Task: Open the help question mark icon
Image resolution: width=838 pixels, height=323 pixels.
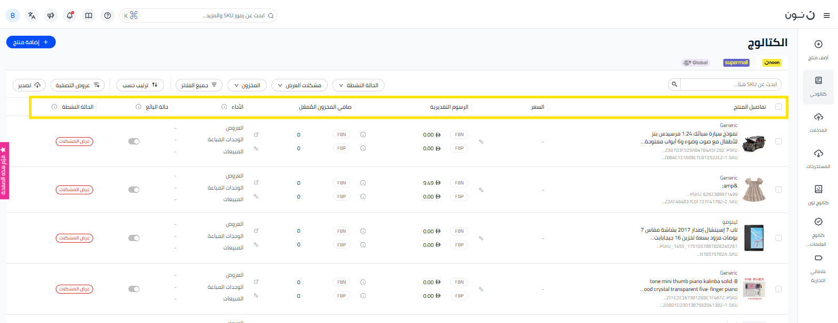Action: (x=107, y=16)
